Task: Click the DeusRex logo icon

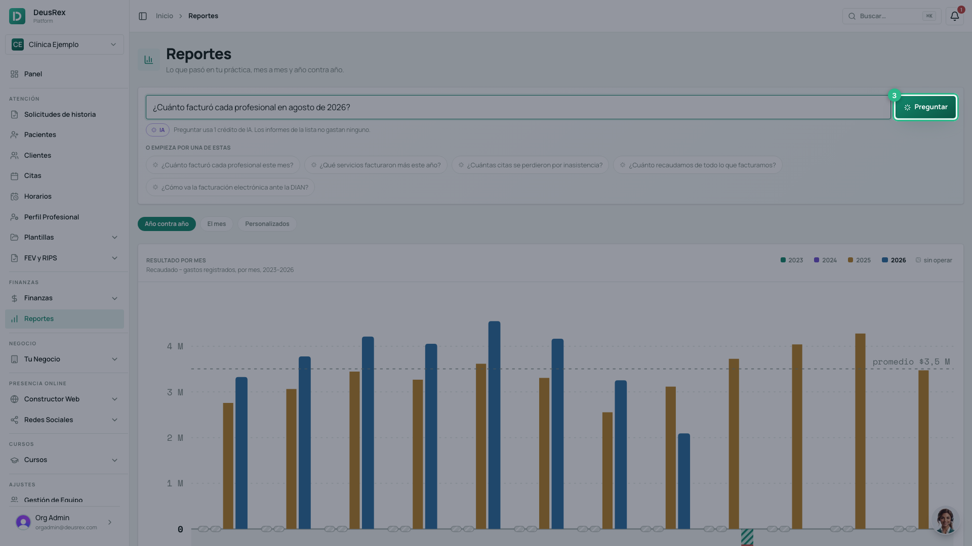Action: pyautogui.click(x=17, y=16)
